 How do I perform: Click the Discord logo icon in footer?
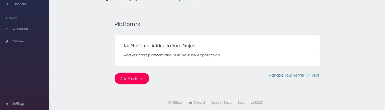(x=190, y=103)
